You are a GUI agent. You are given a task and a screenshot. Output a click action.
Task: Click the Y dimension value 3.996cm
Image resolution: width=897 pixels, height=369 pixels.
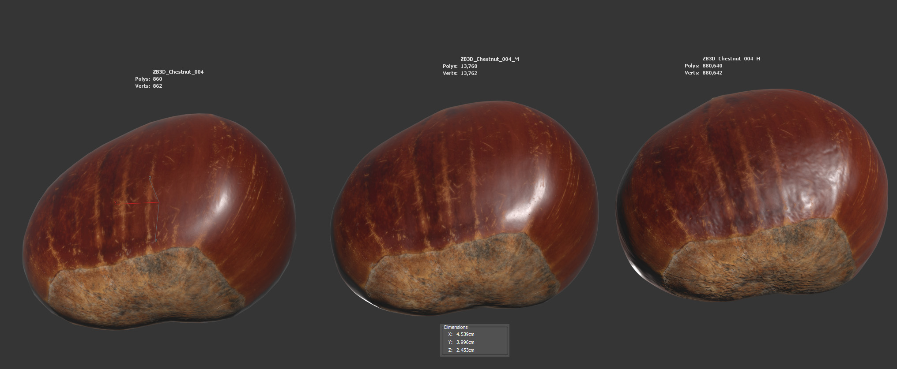point(465,343)
